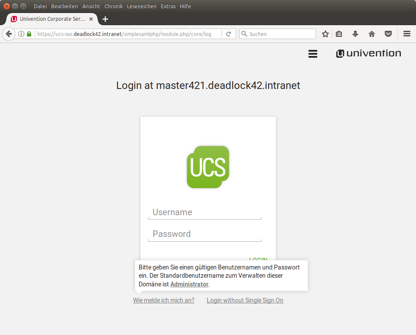Image resolution: width=416 pixels, height=335 pixels.
Task: Click the Univention logo
Action: click(x=368, y=53)
